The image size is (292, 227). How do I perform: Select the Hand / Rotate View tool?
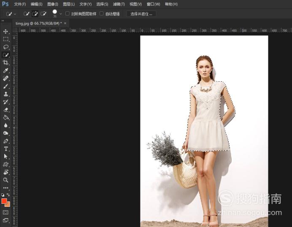point(5,172)
